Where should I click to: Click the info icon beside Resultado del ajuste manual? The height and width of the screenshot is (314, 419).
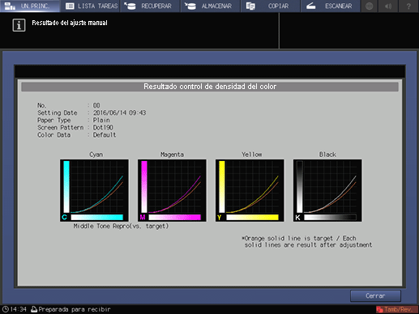[x=19, y=25]
